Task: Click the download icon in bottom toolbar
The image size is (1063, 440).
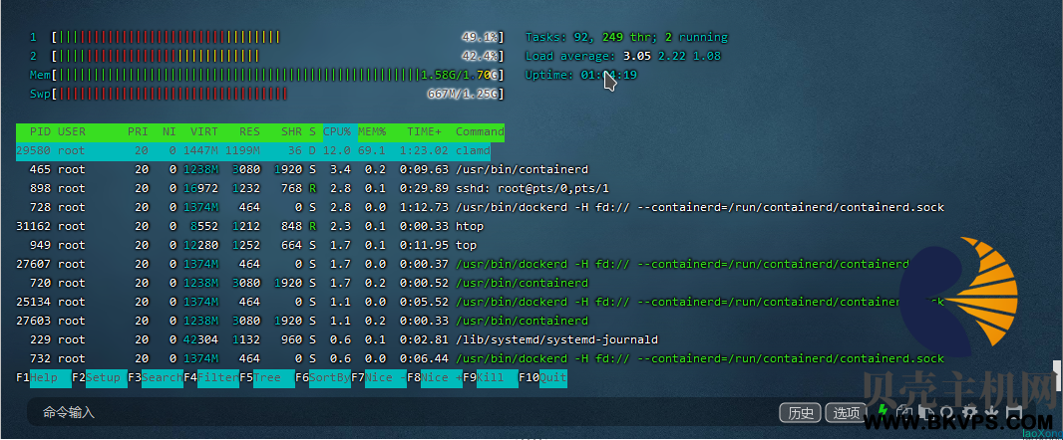Action: pyautogui.click(x=991, y=411)
